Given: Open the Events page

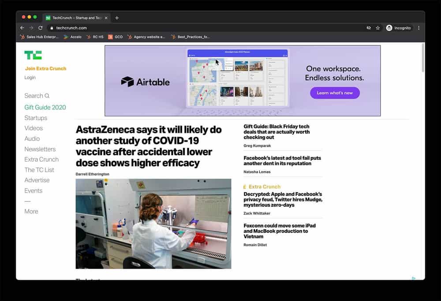Looking at the screenshot, I should [x=33, y=190].
